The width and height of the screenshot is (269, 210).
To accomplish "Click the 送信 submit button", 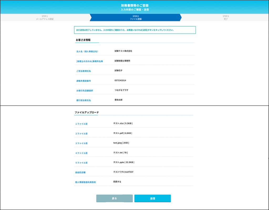I will point(152,198).
